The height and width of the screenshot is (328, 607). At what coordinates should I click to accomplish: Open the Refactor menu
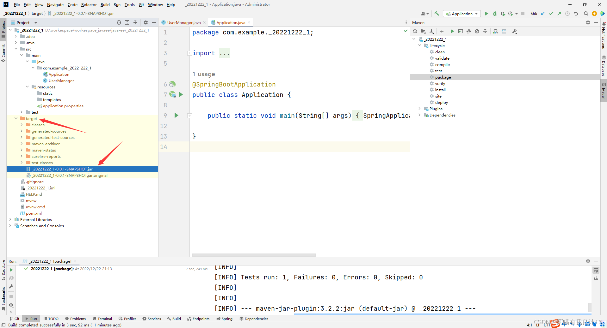(89, 4)
